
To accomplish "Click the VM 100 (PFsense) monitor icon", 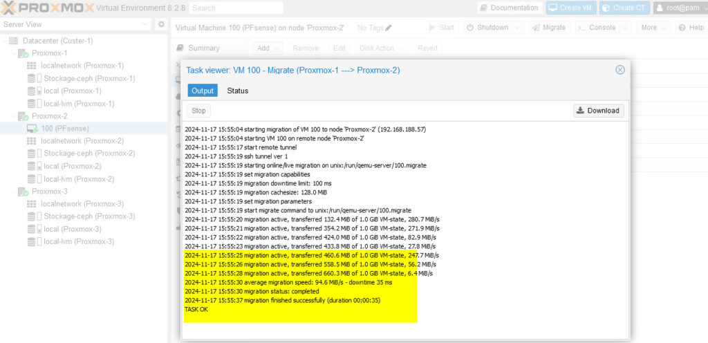I will coord(32,129).
